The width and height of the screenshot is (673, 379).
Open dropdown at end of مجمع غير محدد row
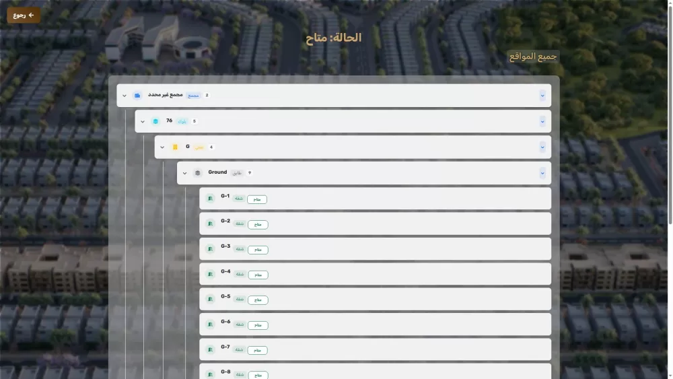click(542, 96)
